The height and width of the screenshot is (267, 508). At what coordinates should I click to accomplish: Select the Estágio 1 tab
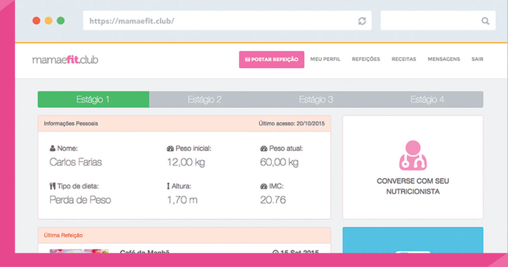(x=93, y=99)
